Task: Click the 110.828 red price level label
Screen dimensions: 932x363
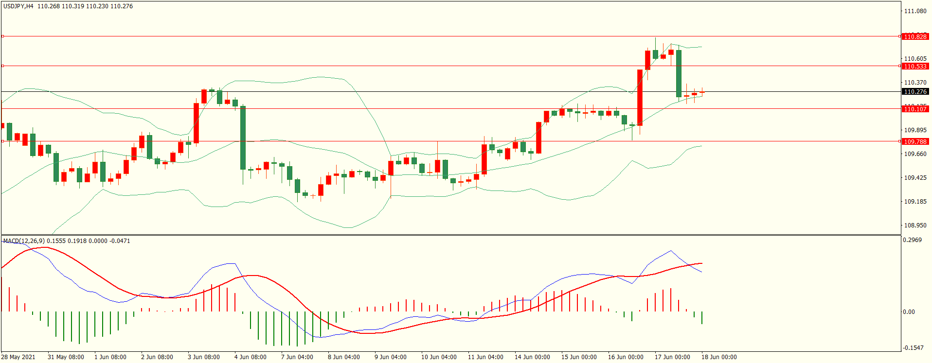Action: pyautogui.click(x=915, y=36)
